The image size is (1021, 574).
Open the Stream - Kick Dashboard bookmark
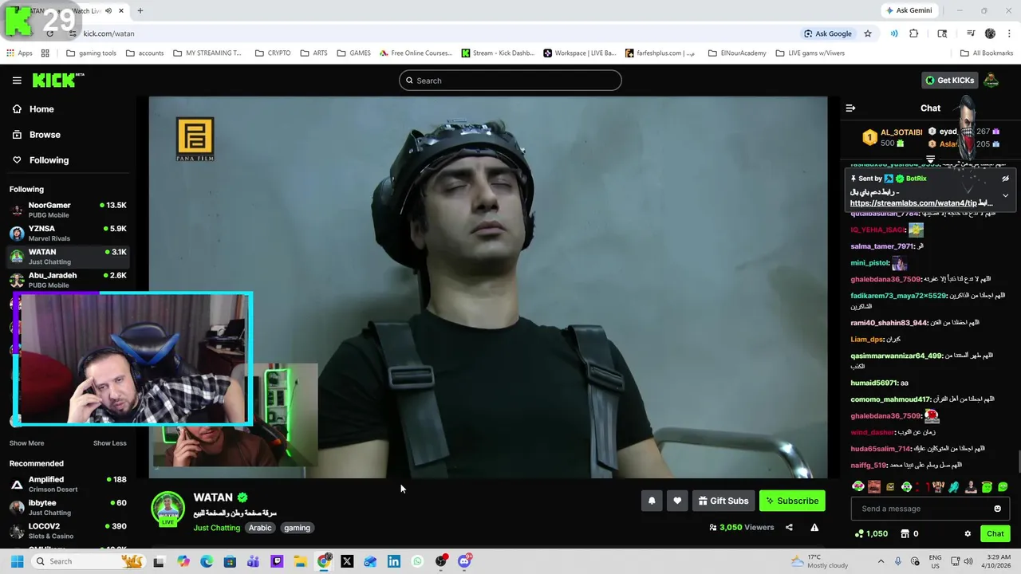498,53
